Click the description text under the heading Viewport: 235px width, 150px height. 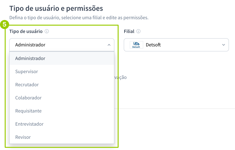point(79,17)
